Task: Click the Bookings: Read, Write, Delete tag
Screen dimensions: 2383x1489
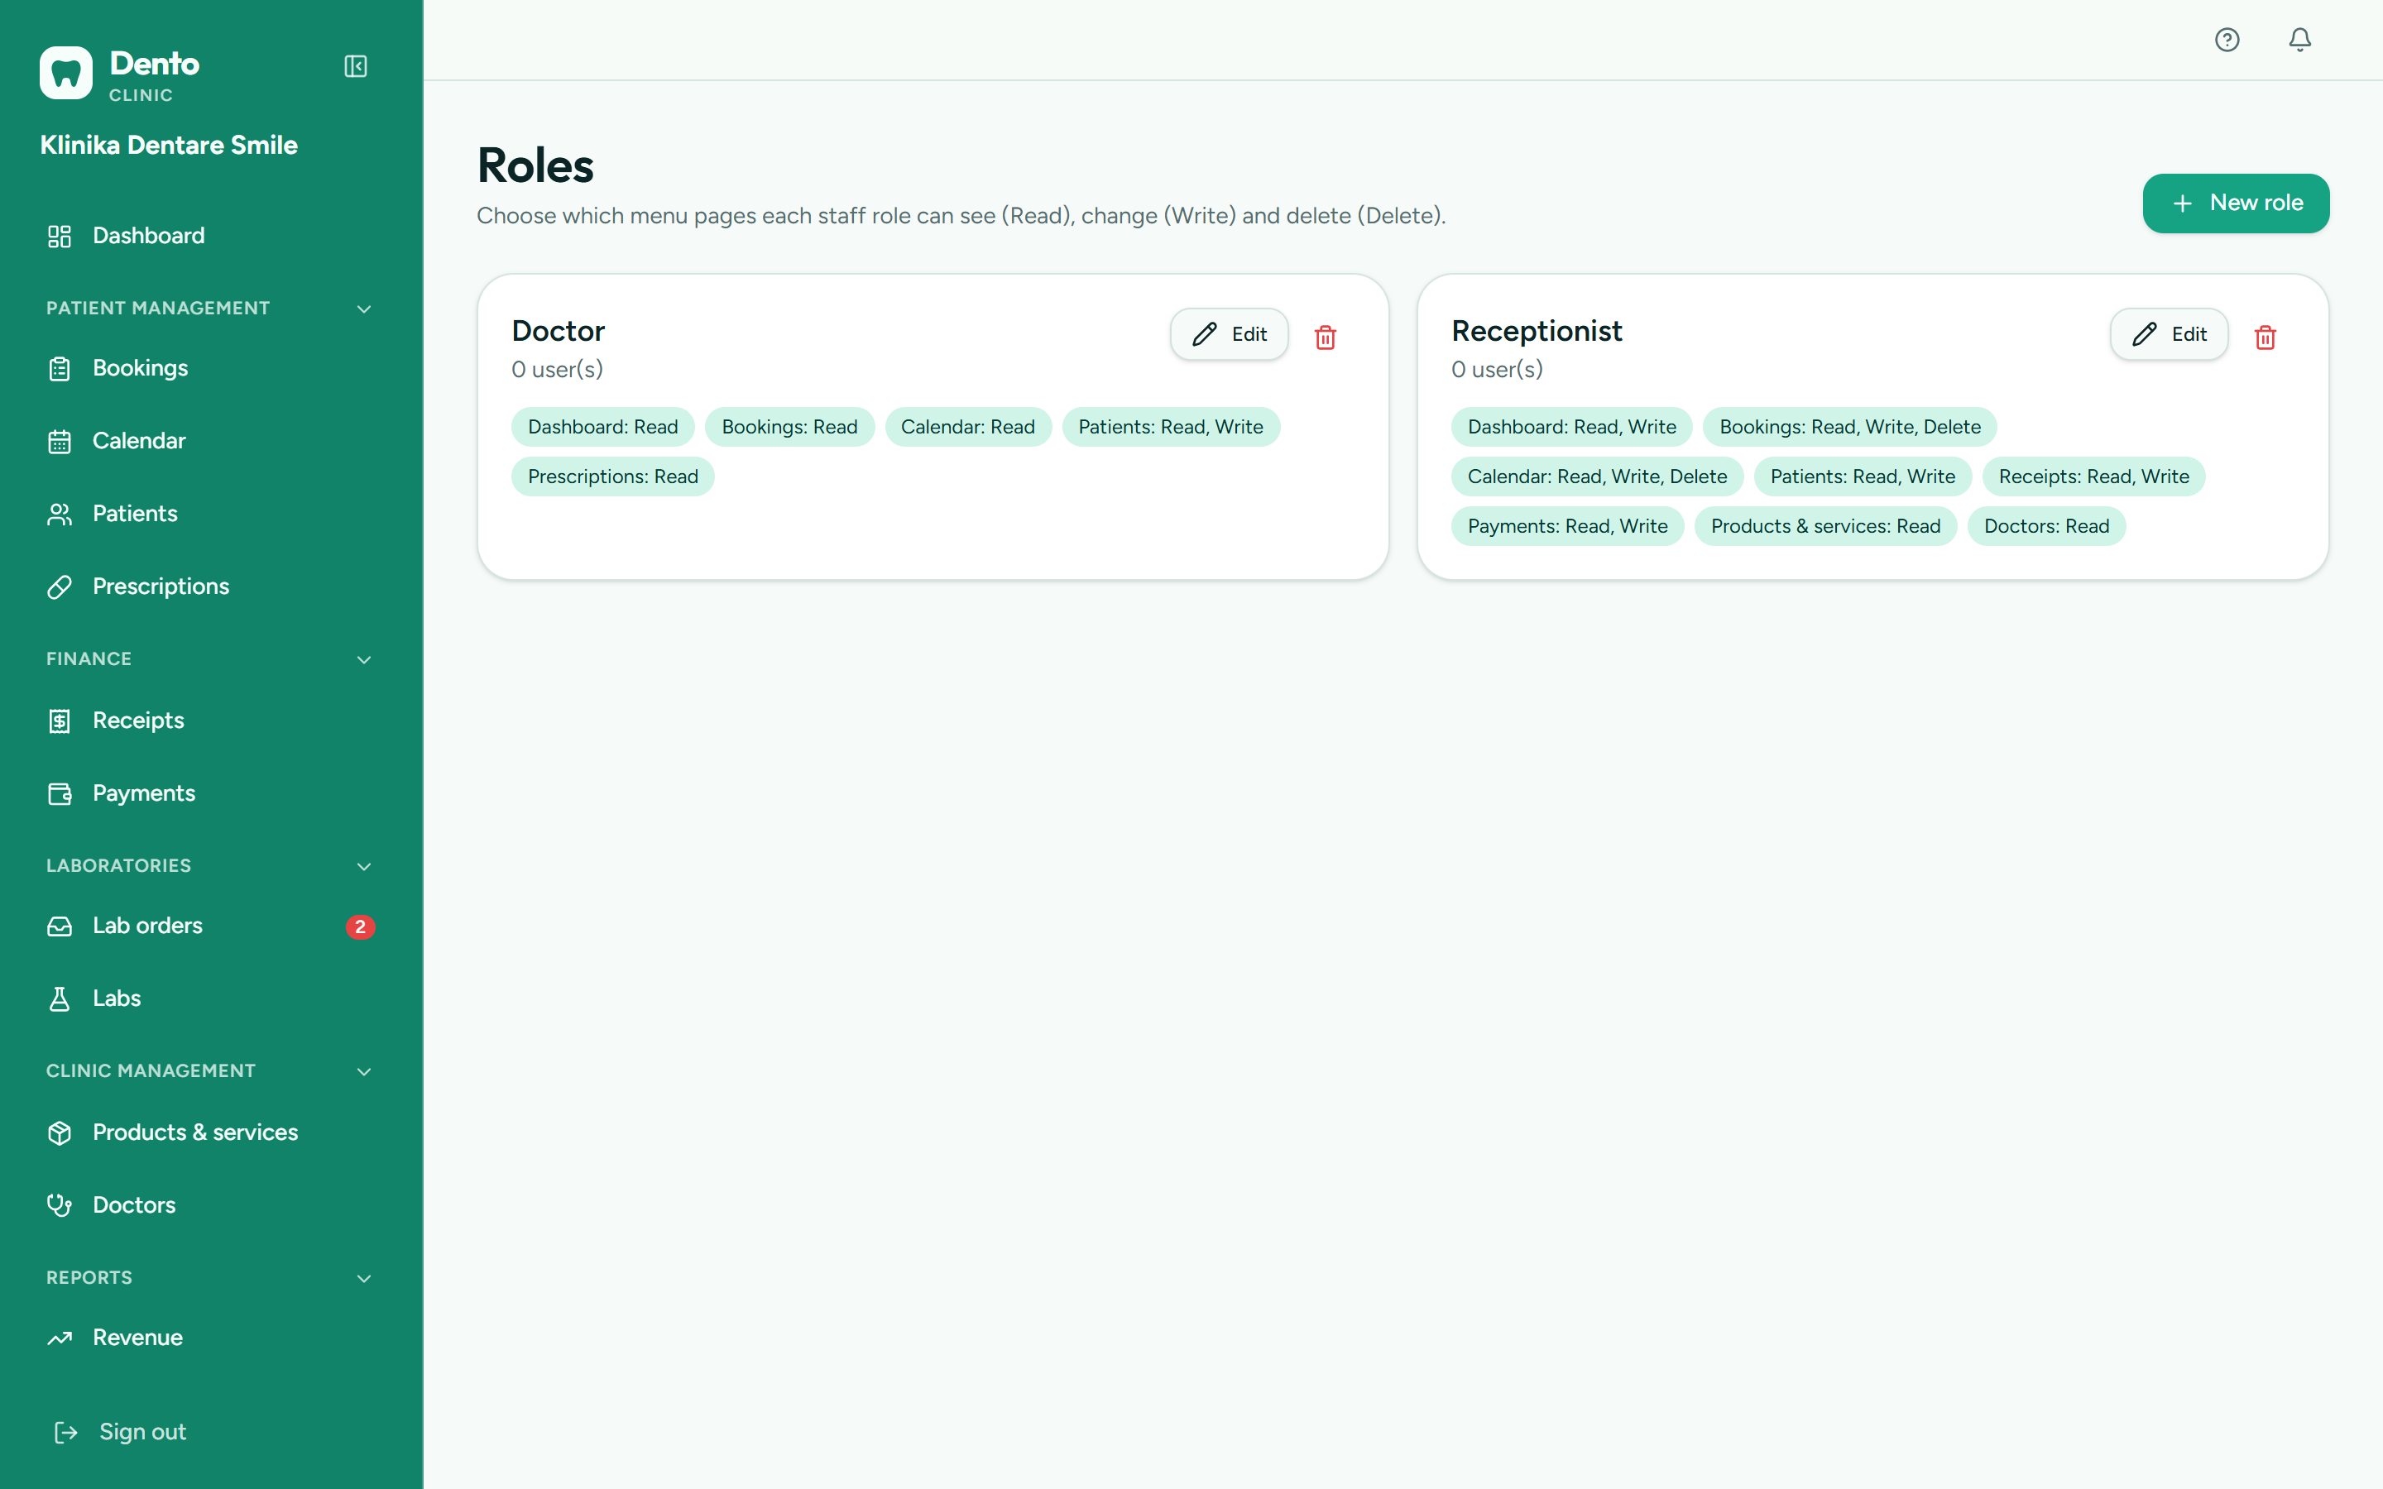Action: pos(1850,428)
